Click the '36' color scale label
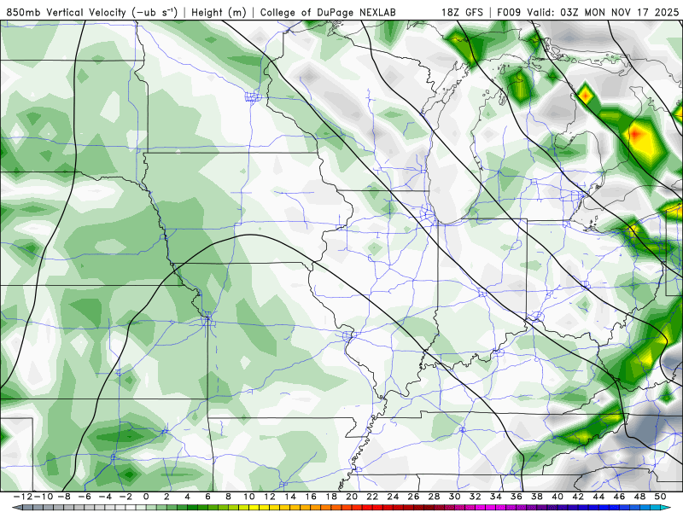The height and width of the screenshot is (512, 683). pos(517,497)
